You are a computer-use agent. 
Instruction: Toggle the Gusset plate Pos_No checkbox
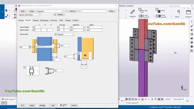click(x=58, y=27)
